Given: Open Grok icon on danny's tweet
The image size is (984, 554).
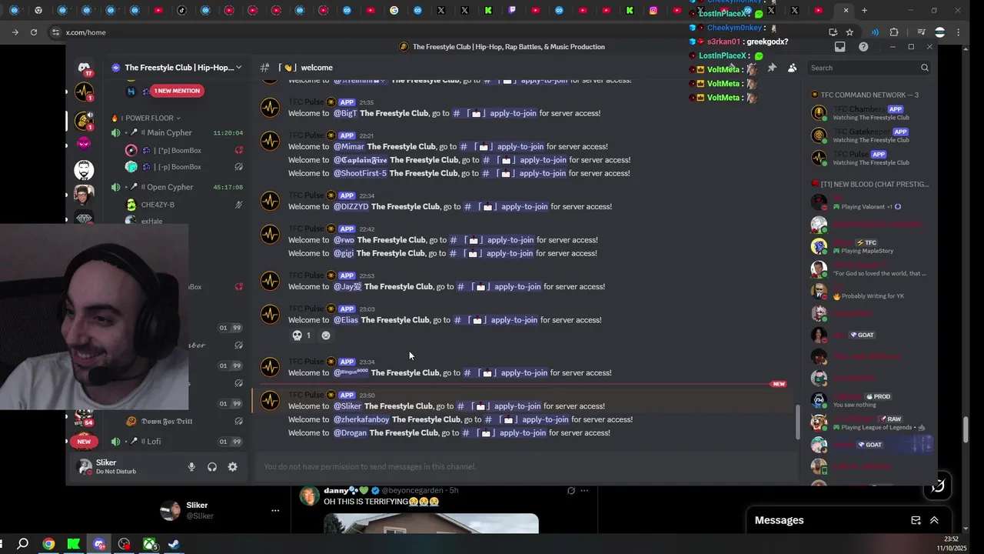Looking at the screenshot, I should point(570,491).
